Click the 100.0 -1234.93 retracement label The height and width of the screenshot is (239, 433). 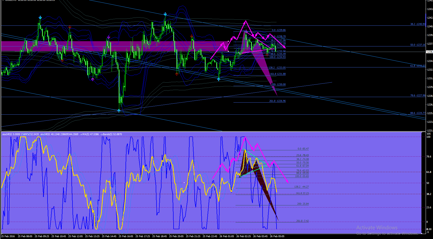(x=278, y=57)
